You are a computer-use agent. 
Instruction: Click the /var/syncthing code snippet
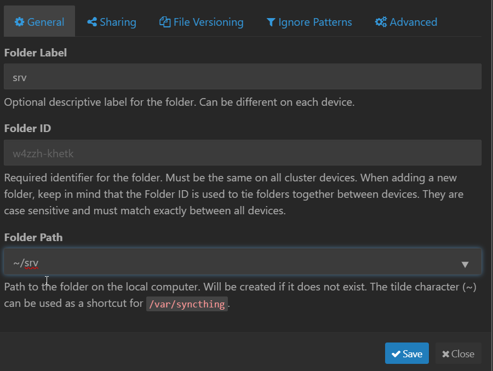pos(187,304)
